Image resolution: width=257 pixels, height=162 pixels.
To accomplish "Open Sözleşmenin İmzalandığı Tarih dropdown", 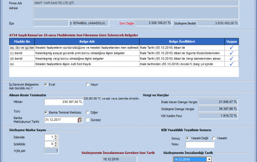I will point(209,159).
